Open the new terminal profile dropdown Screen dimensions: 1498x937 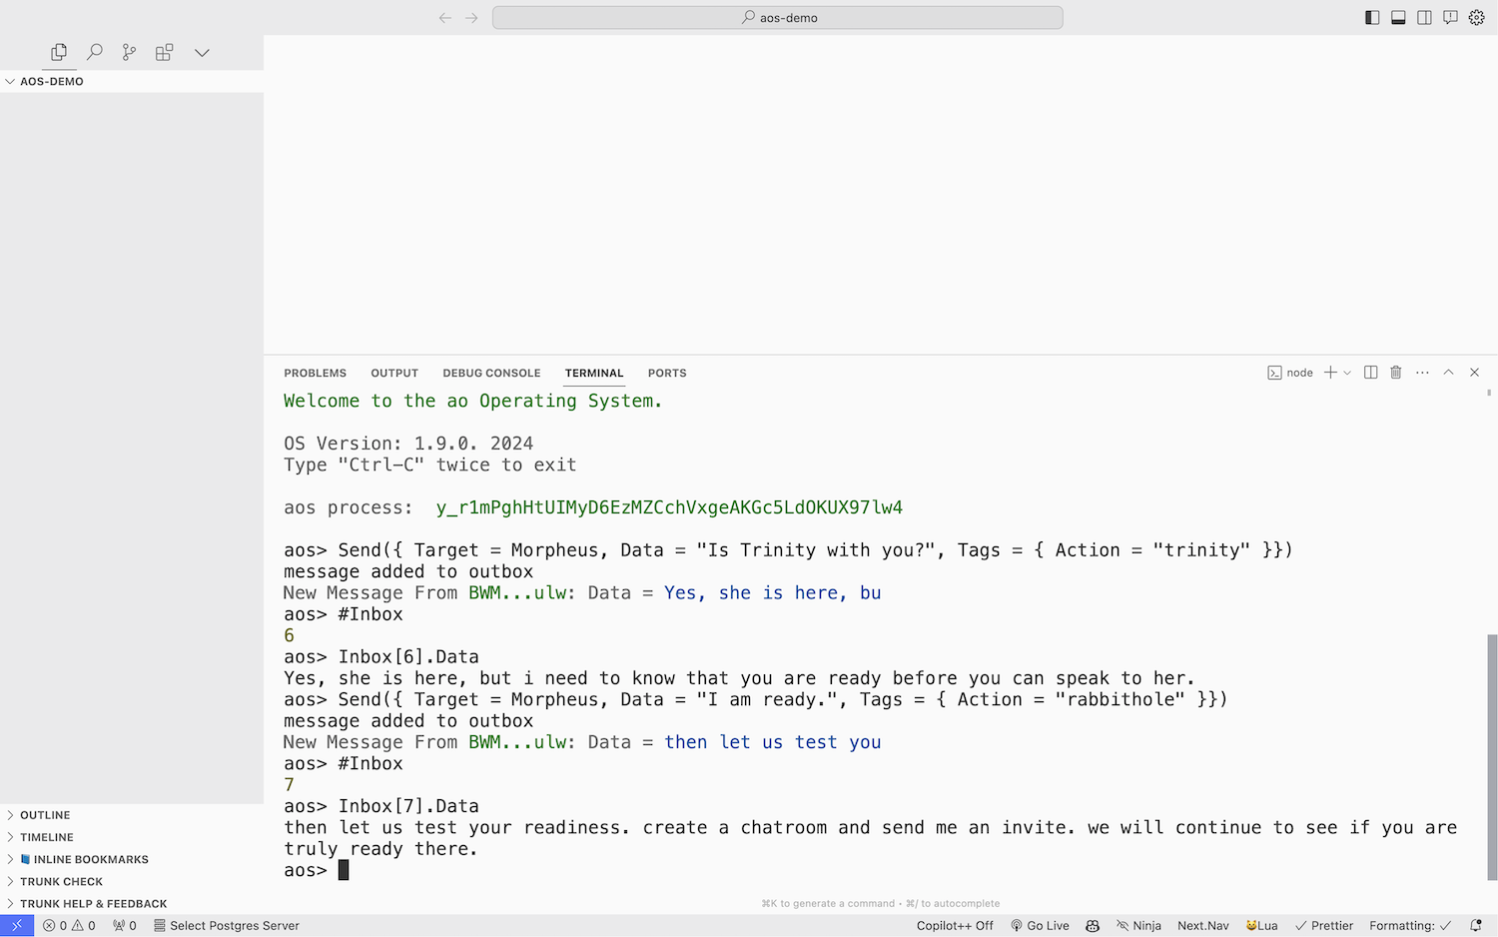1347,373
